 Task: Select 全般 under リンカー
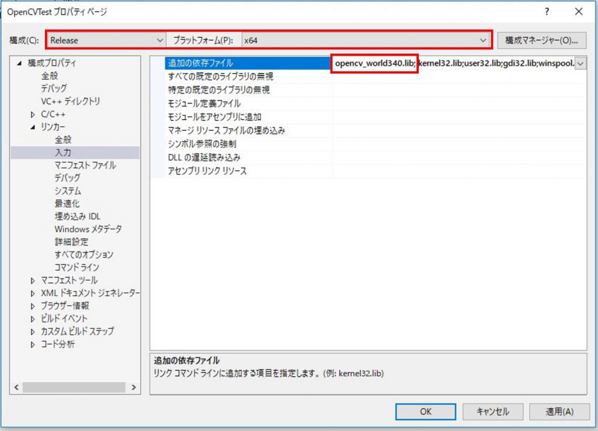(x=63, y=140)
